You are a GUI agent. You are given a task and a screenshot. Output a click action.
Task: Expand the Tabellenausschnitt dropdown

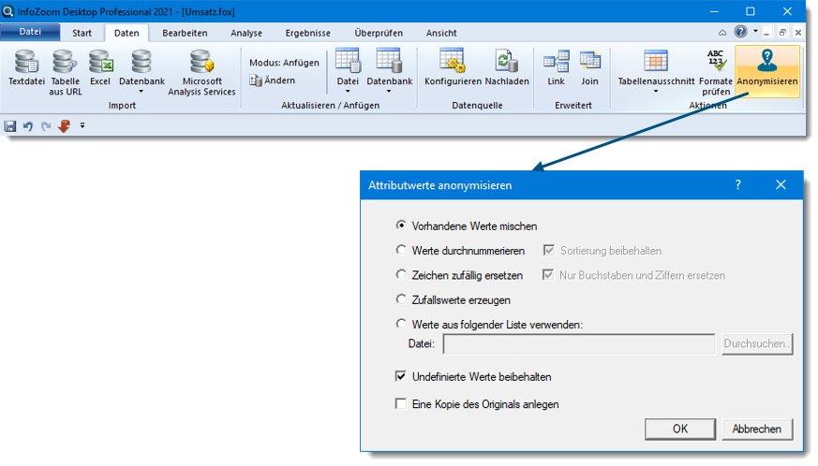[x=656, y=93]
